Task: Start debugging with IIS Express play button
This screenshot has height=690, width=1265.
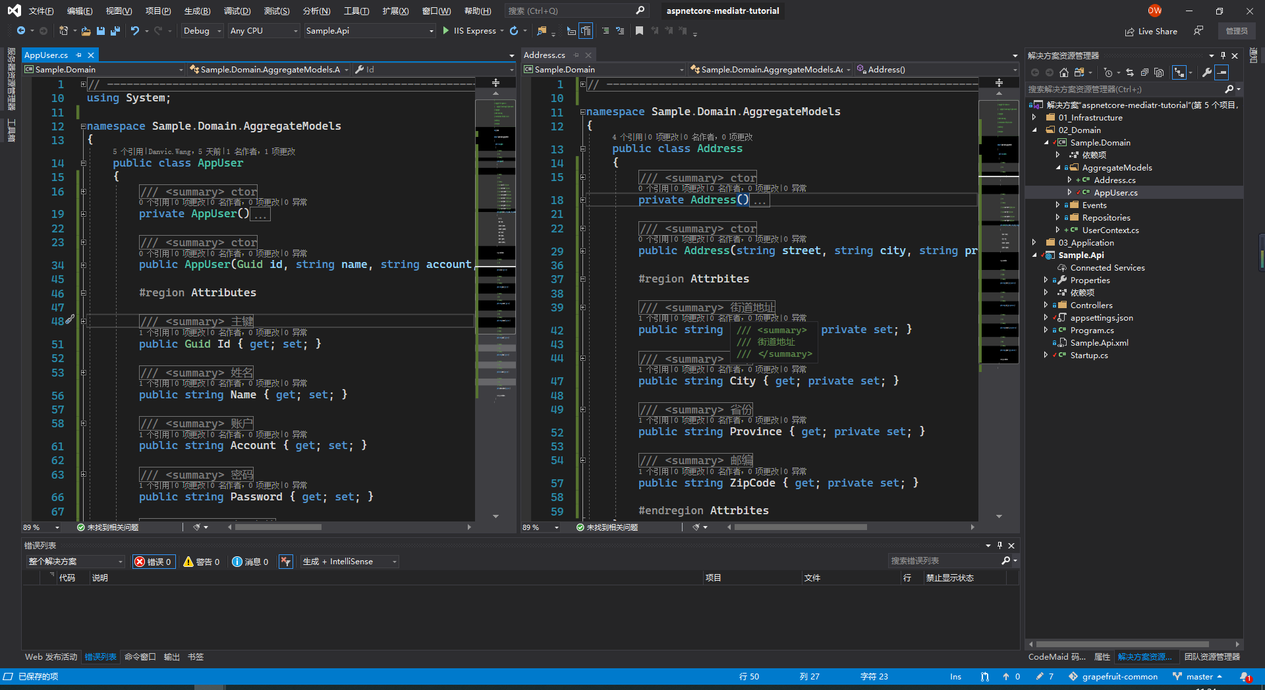Action: 446,31
